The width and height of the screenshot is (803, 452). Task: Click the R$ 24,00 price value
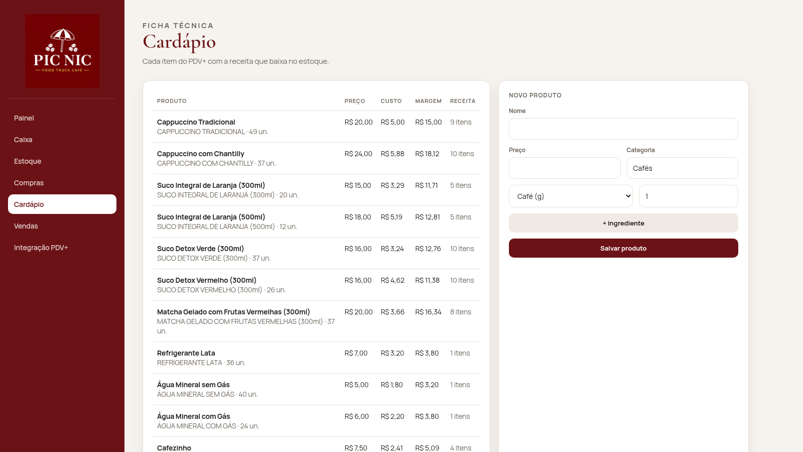pos(358,154)
